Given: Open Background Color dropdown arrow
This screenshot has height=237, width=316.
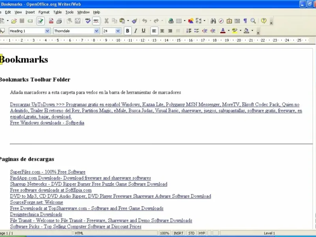Looking at the screenshot, I should (252, 31).
